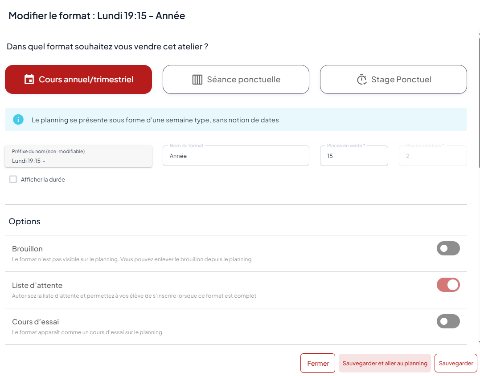This screenshot has height=376, width=480.
Task: Check the Afficher la durée checkbox
Action: 13,179
